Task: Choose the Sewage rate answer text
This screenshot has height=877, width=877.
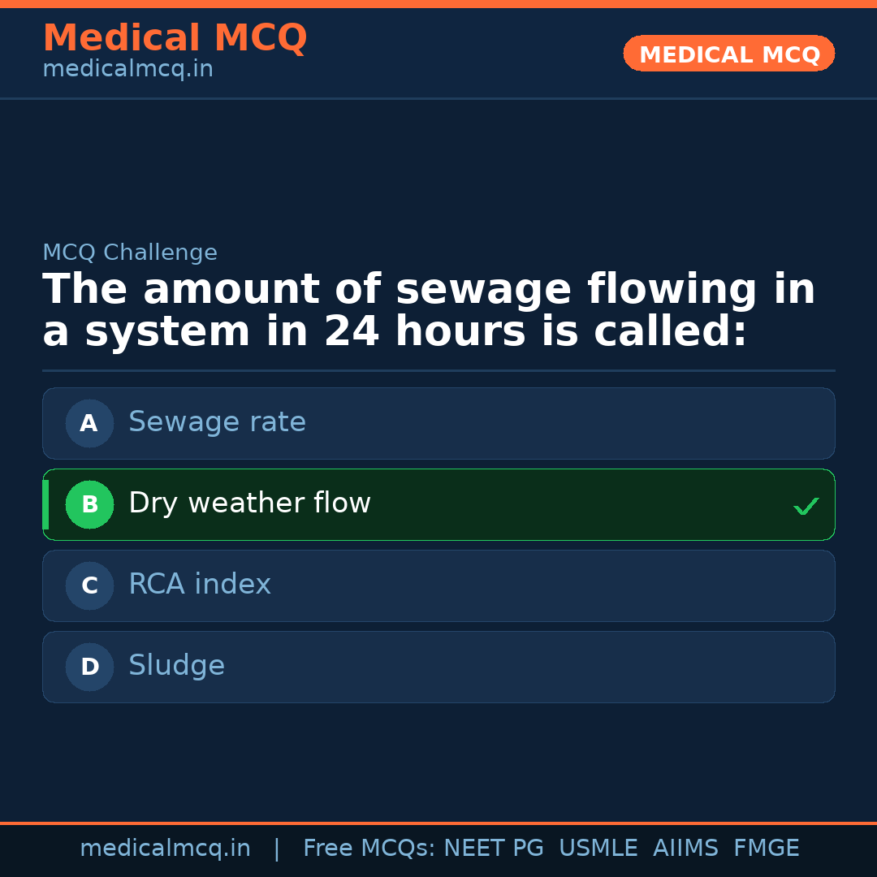Action: coord(217,422)
